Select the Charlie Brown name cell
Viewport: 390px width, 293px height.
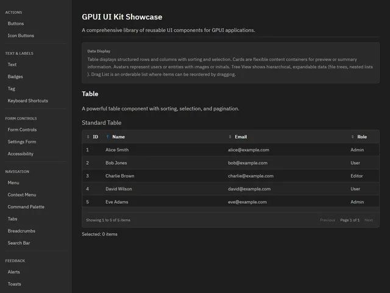(x=120, y=176)
